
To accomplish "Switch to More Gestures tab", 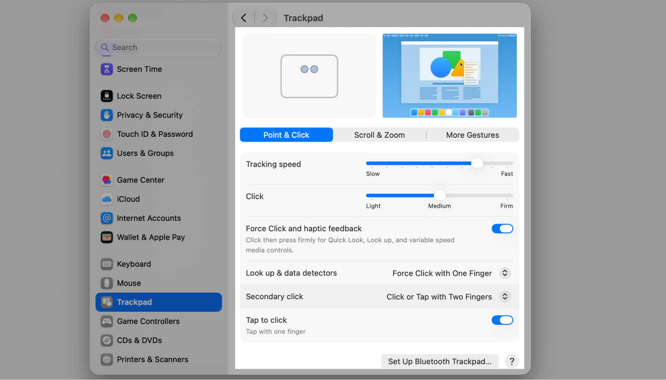I will click(472, 135).
